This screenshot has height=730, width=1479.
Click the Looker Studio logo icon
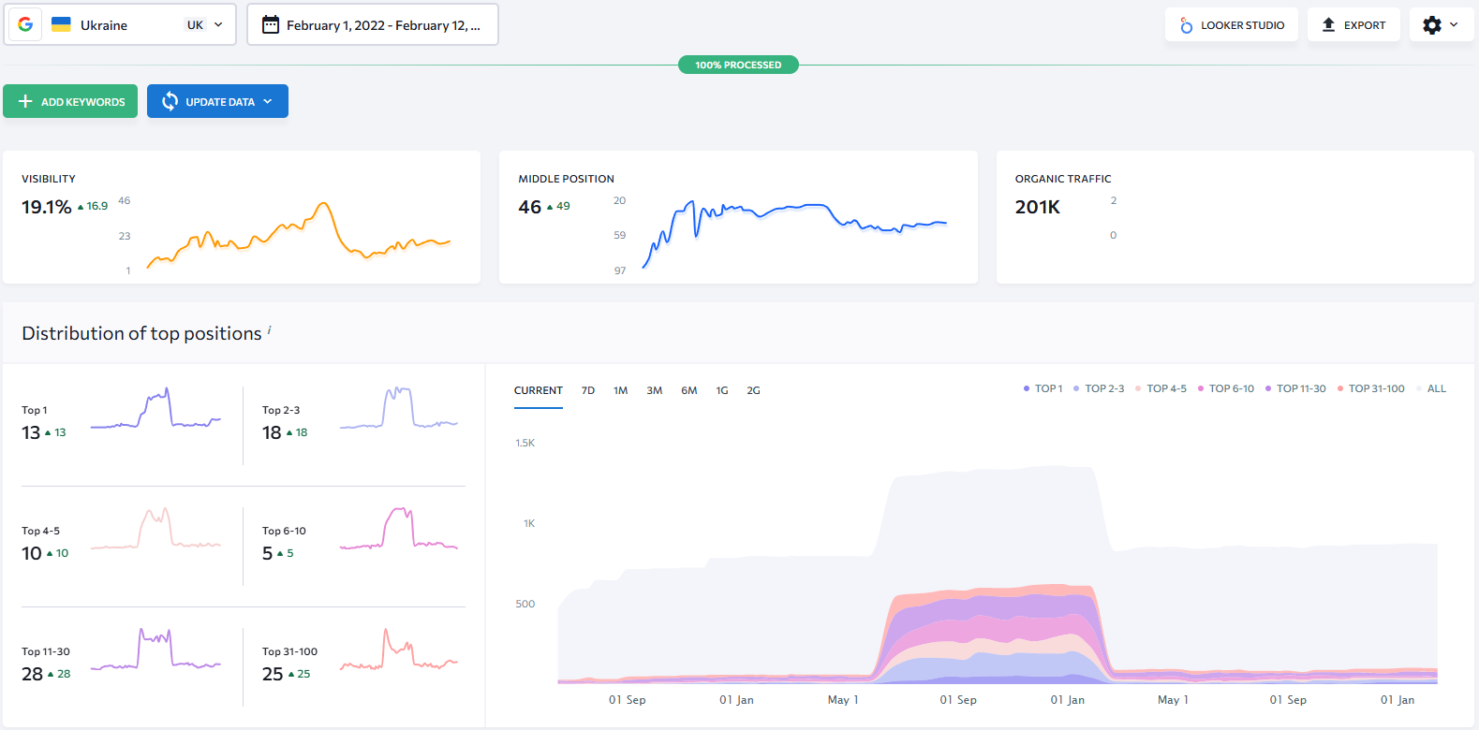click(1186, 25)
